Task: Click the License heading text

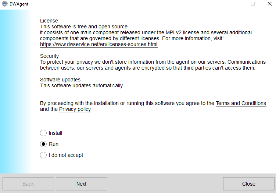Action: pyautogui.click(x=49, y=21)
